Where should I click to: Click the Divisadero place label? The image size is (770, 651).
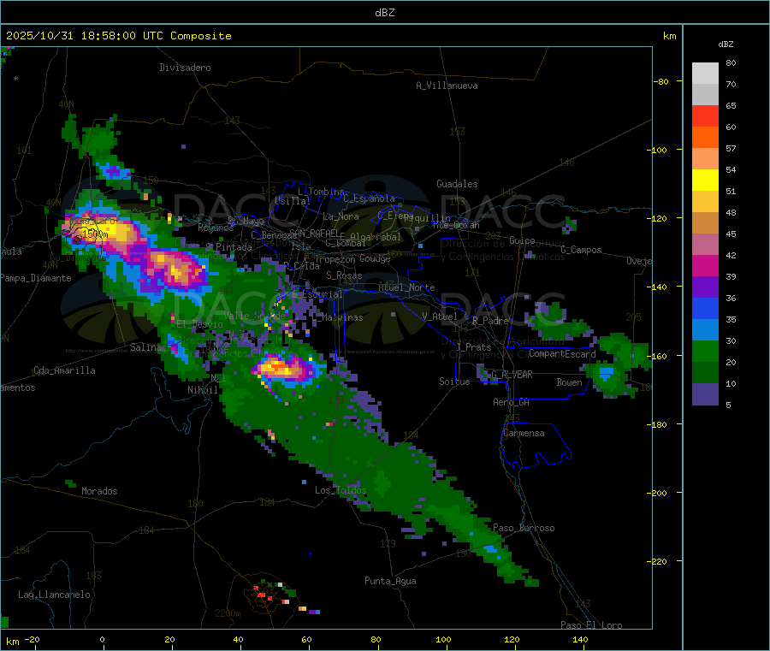pos(185,68)
